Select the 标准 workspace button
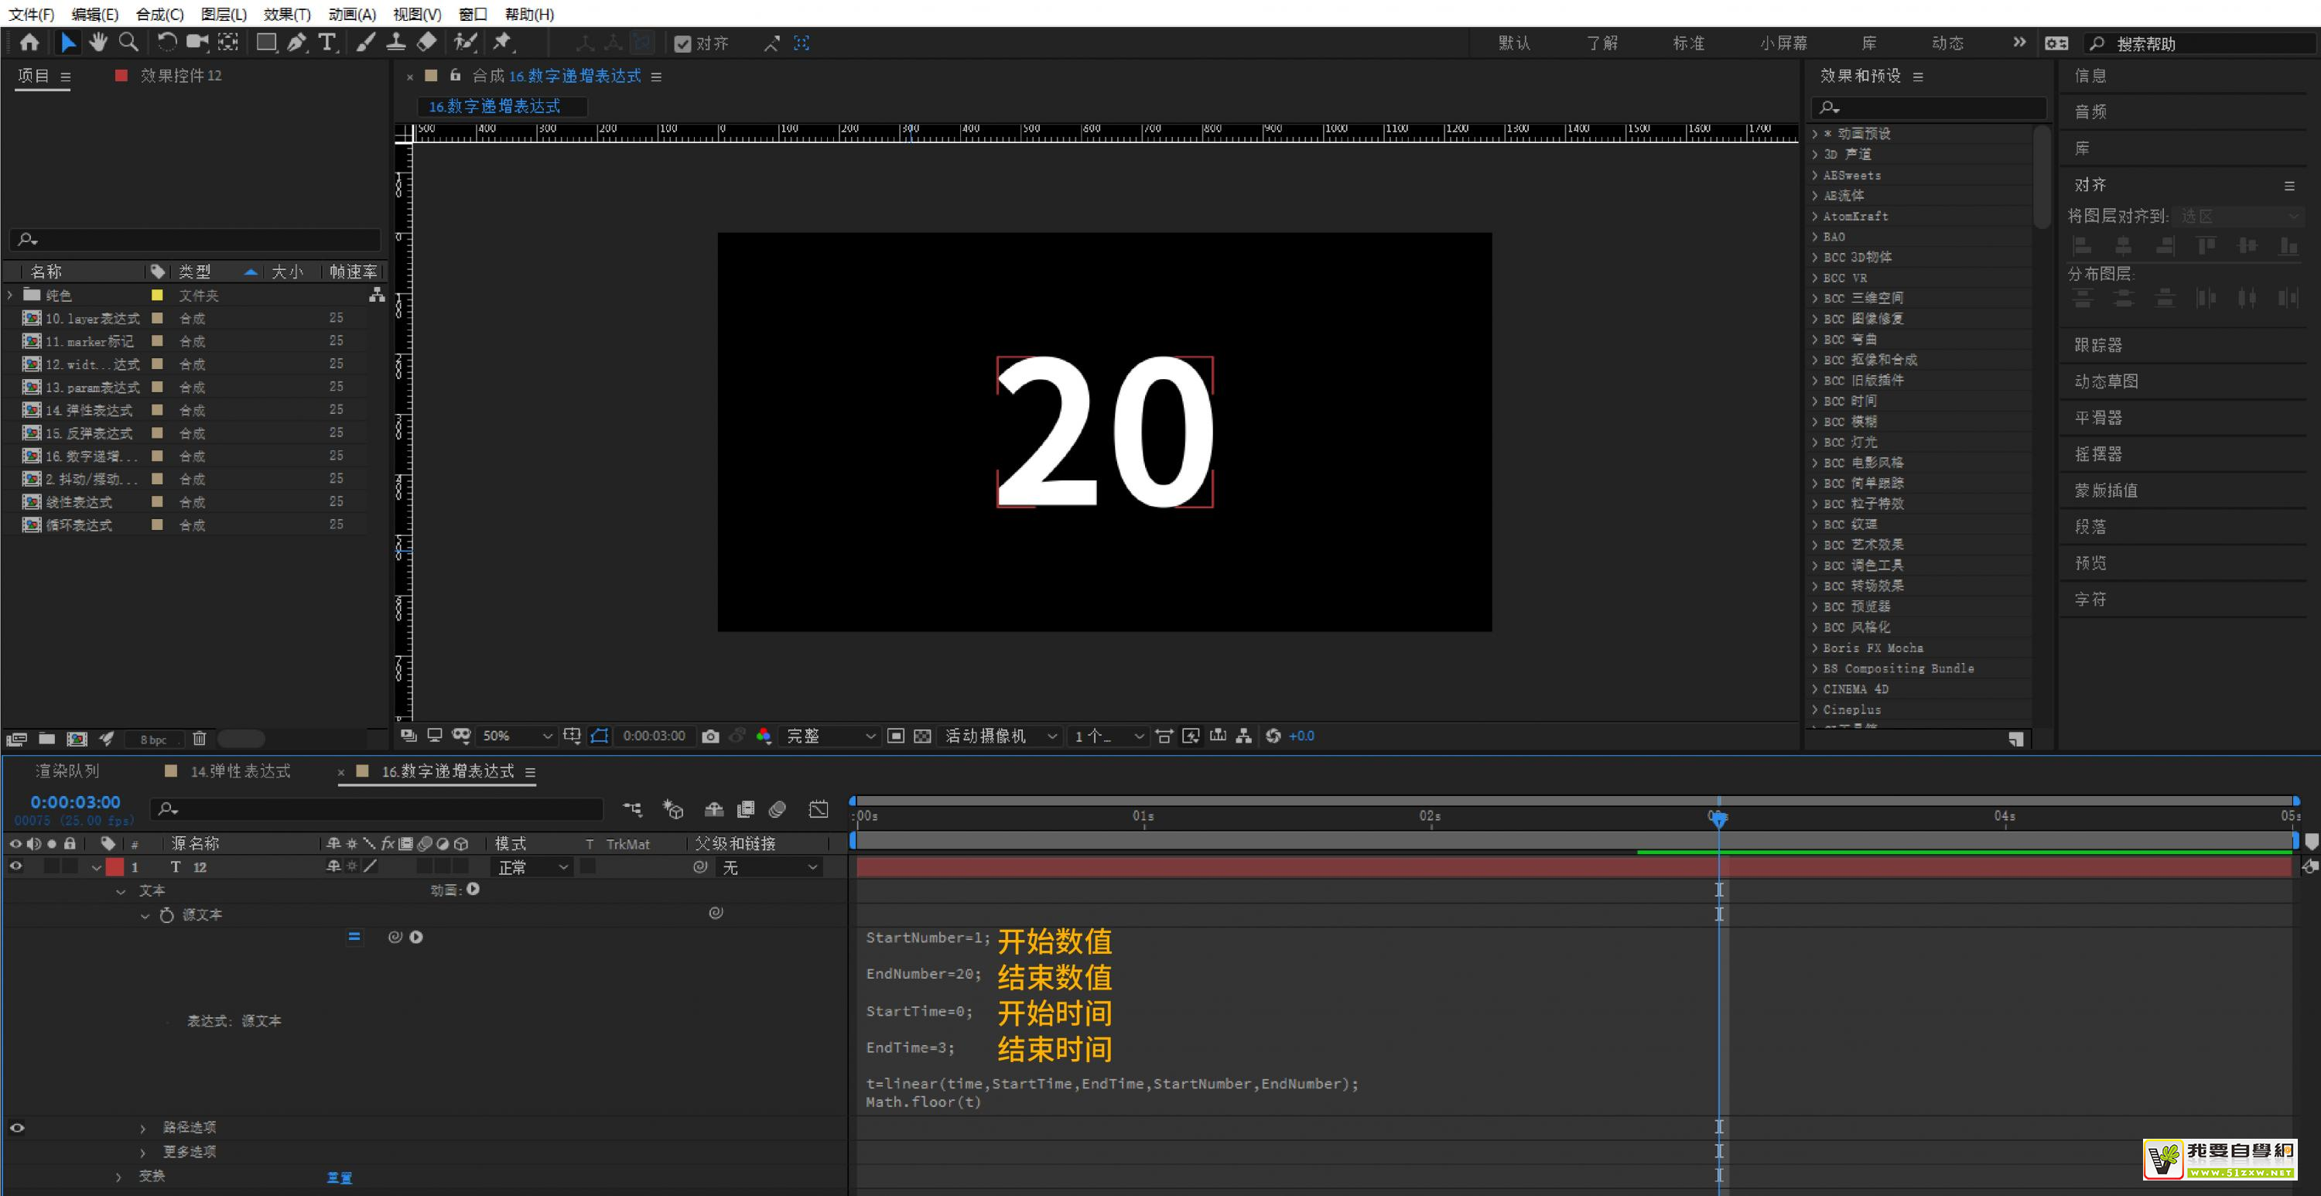This screenshot has width=2321, height=1196. pyautogui.click(x=1687, y=43)
